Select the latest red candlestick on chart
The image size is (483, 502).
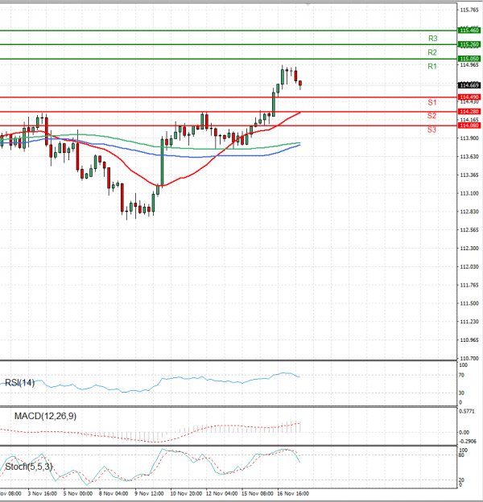coord(300,84)
